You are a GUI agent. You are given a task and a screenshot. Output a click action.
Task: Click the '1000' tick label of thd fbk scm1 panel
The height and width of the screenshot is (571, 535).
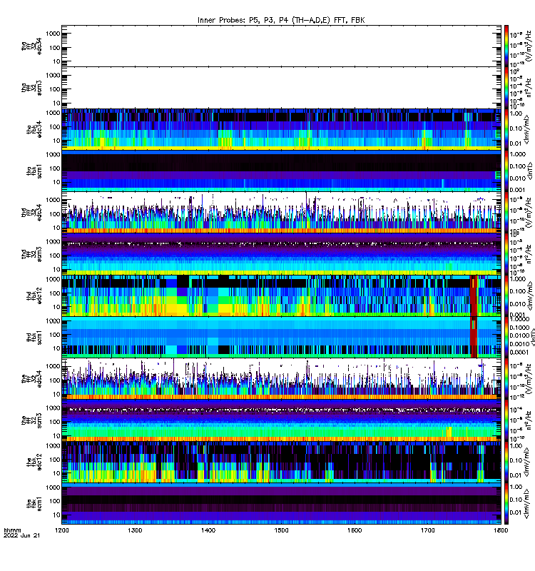[x=53, y=320]
